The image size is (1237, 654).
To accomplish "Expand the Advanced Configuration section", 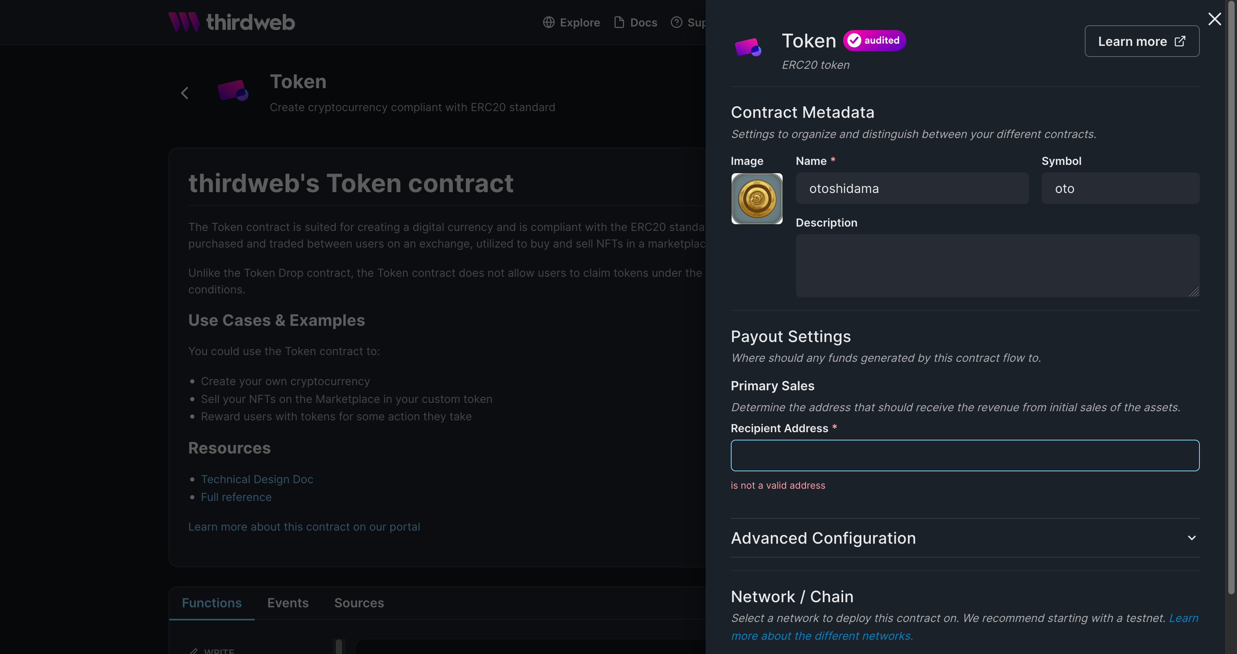I will click(1192, 538).
